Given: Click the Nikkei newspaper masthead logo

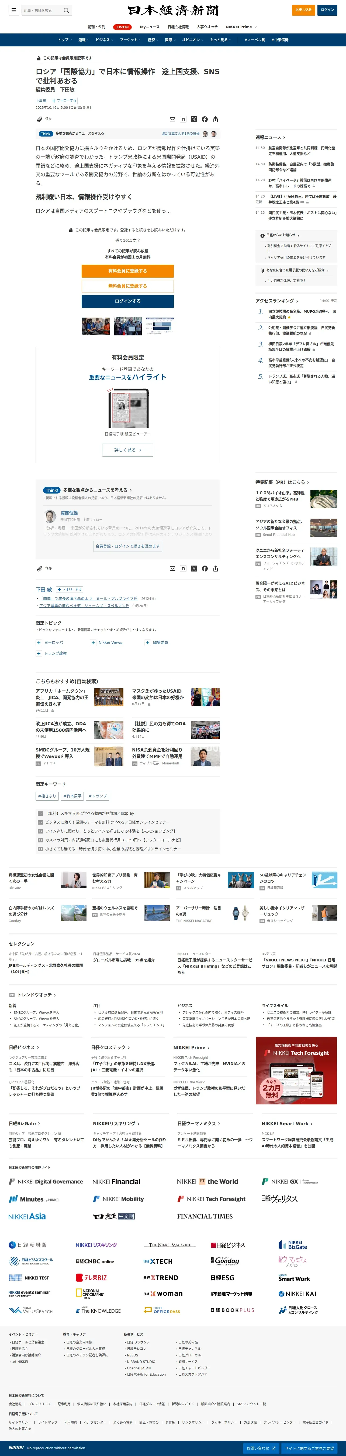Looking at the screenshot, I should point(173,10).
